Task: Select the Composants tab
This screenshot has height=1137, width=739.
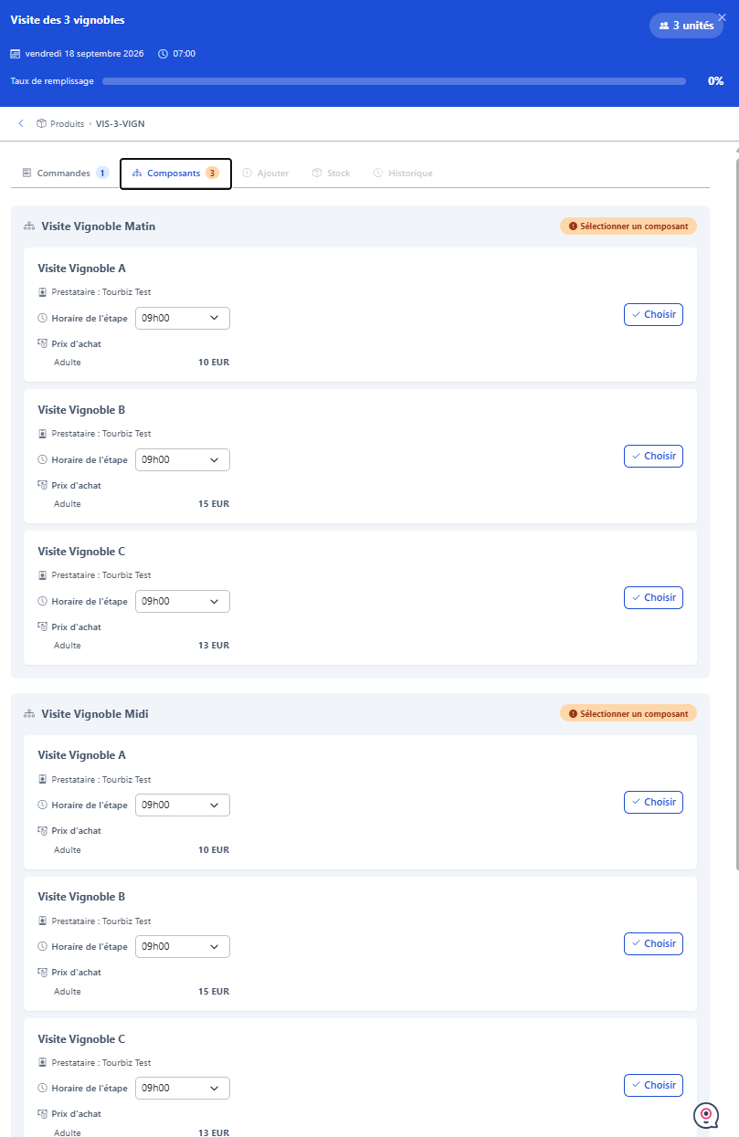Action: [x=175, y=174]
